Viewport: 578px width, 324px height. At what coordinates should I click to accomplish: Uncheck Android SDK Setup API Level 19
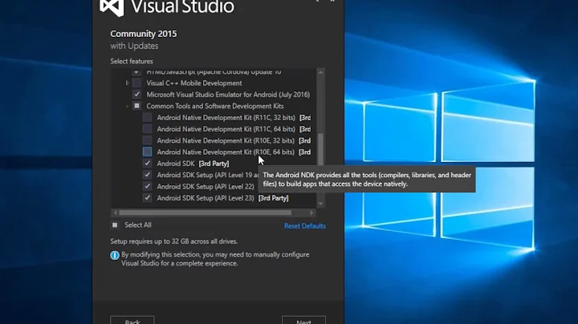147,175
